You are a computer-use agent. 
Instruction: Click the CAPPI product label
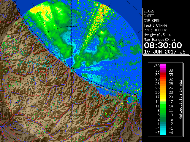click(x=149, y=16)
